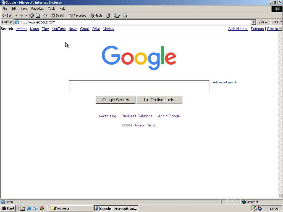Click the Google - Microsoft Int... taskbar button
Viewport: 283px width, 212px height.
[116, 209]
